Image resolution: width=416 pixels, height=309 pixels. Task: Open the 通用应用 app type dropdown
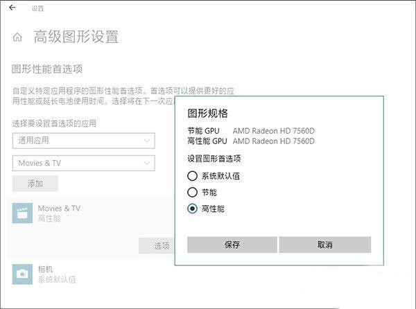[83, 141]
